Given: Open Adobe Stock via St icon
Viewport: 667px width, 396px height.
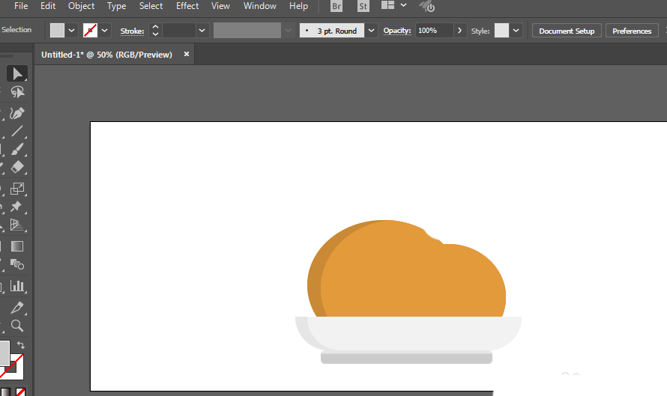Looking at the screenshot, I should (363, 7).
